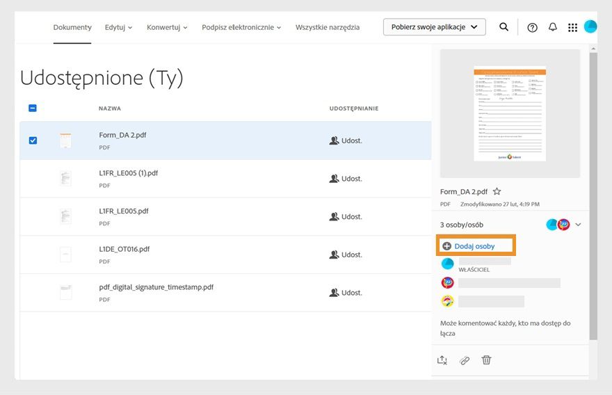Viewport: 612px width, 395px height.
Task: Click the 3 osoby/osób label
Action: point(462,225)
